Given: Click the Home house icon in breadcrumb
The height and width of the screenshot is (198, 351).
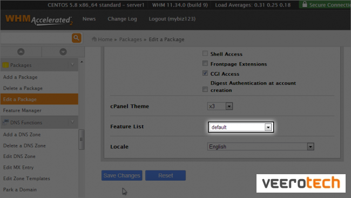Looking at the screenshot, I should pos(94,39).
